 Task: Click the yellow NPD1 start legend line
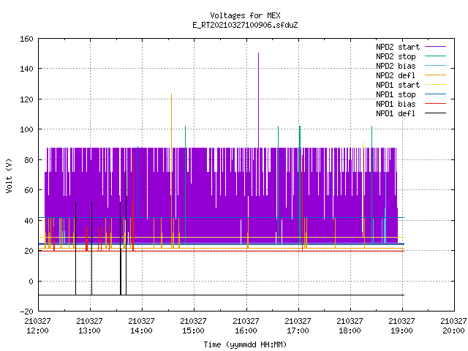tap(436, 85)
